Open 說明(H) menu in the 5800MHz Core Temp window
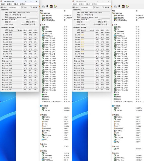The image size is (144, 161). [x=22, y=4]
